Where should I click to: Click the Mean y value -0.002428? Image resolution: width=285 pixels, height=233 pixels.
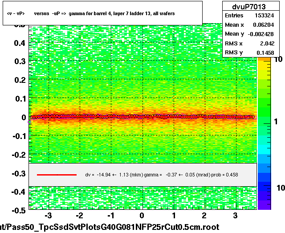(x=261, y=34)
